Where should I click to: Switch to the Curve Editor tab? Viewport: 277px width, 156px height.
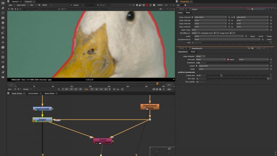pos(33,93)
